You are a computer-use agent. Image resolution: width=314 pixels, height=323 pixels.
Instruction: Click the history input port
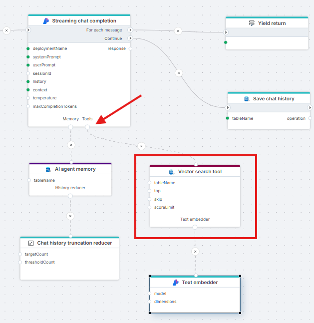28,81
